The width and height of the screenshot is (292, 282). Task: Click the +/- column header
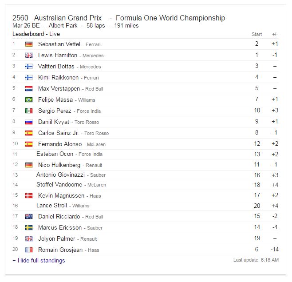pyautogui.click(x=275, y=34)
